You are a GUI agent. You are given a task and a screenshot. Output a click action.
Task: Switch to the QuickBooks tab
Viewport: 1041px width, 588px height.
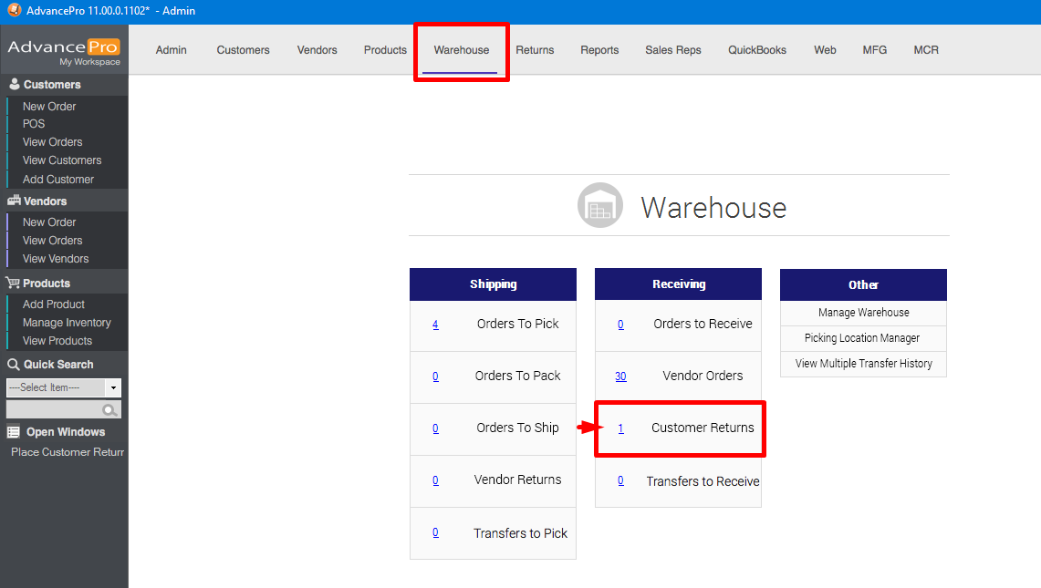pyautogui.click(x=756, y=50)
